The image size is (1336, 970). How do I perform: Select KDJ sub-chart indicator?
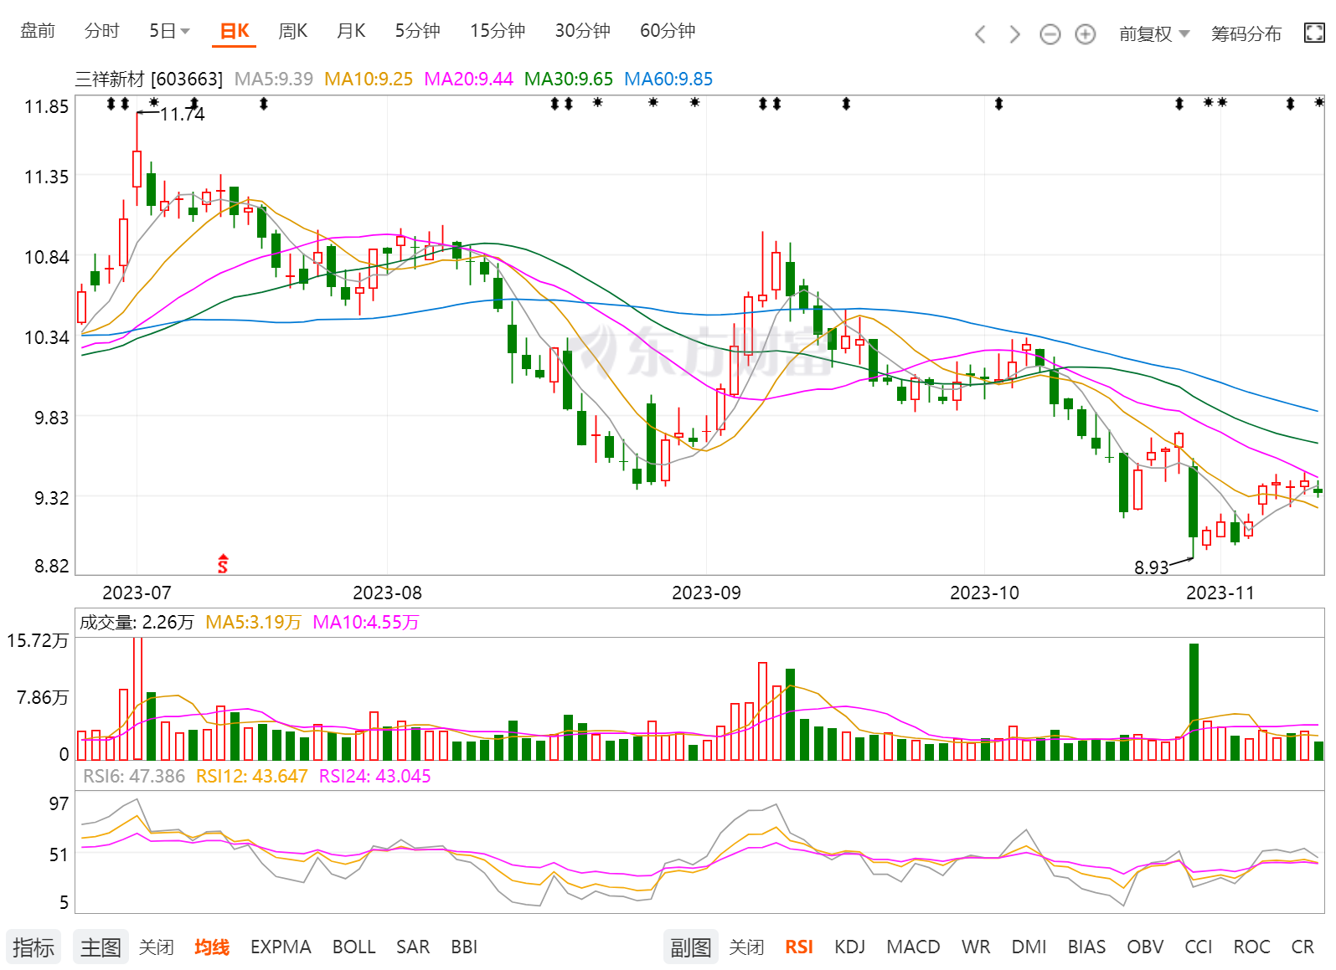coord(849,947)
